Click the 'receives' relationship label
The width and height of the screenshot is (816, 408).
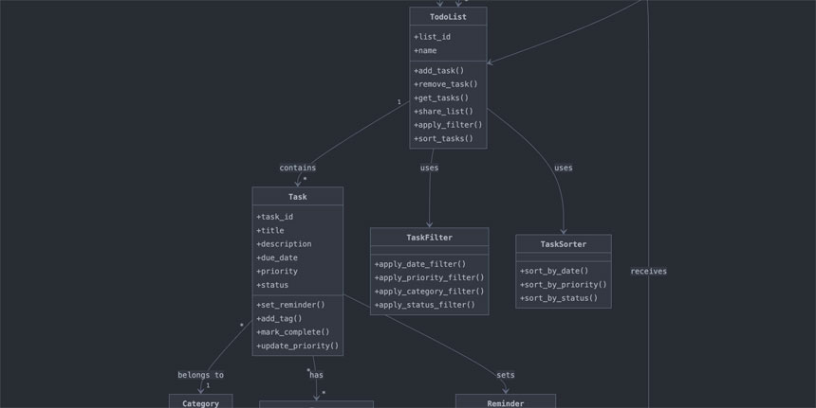pos(648,271)
